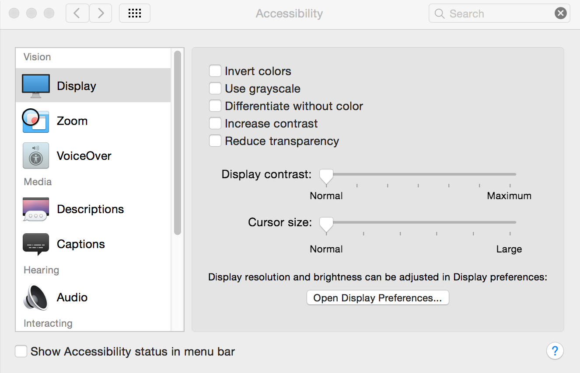Select the VoiceOver accessibility icon
This screenshot has height=373, width=580.
[36, 156]
